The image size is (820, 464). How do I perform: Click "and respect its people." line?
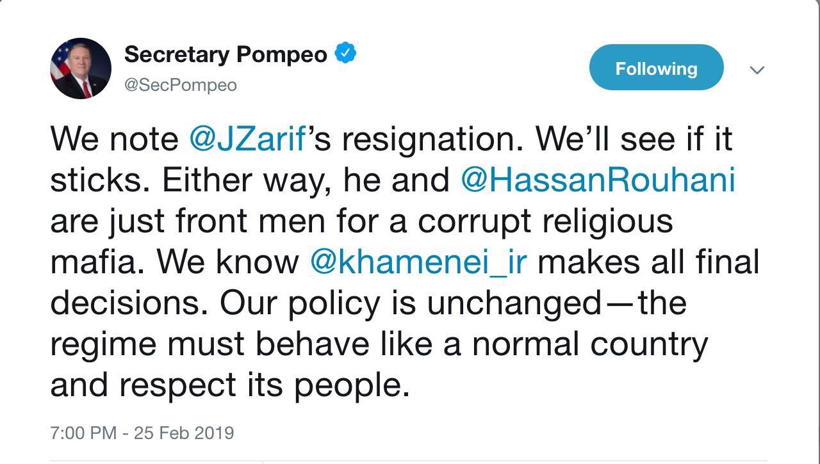tap(229, 385)
